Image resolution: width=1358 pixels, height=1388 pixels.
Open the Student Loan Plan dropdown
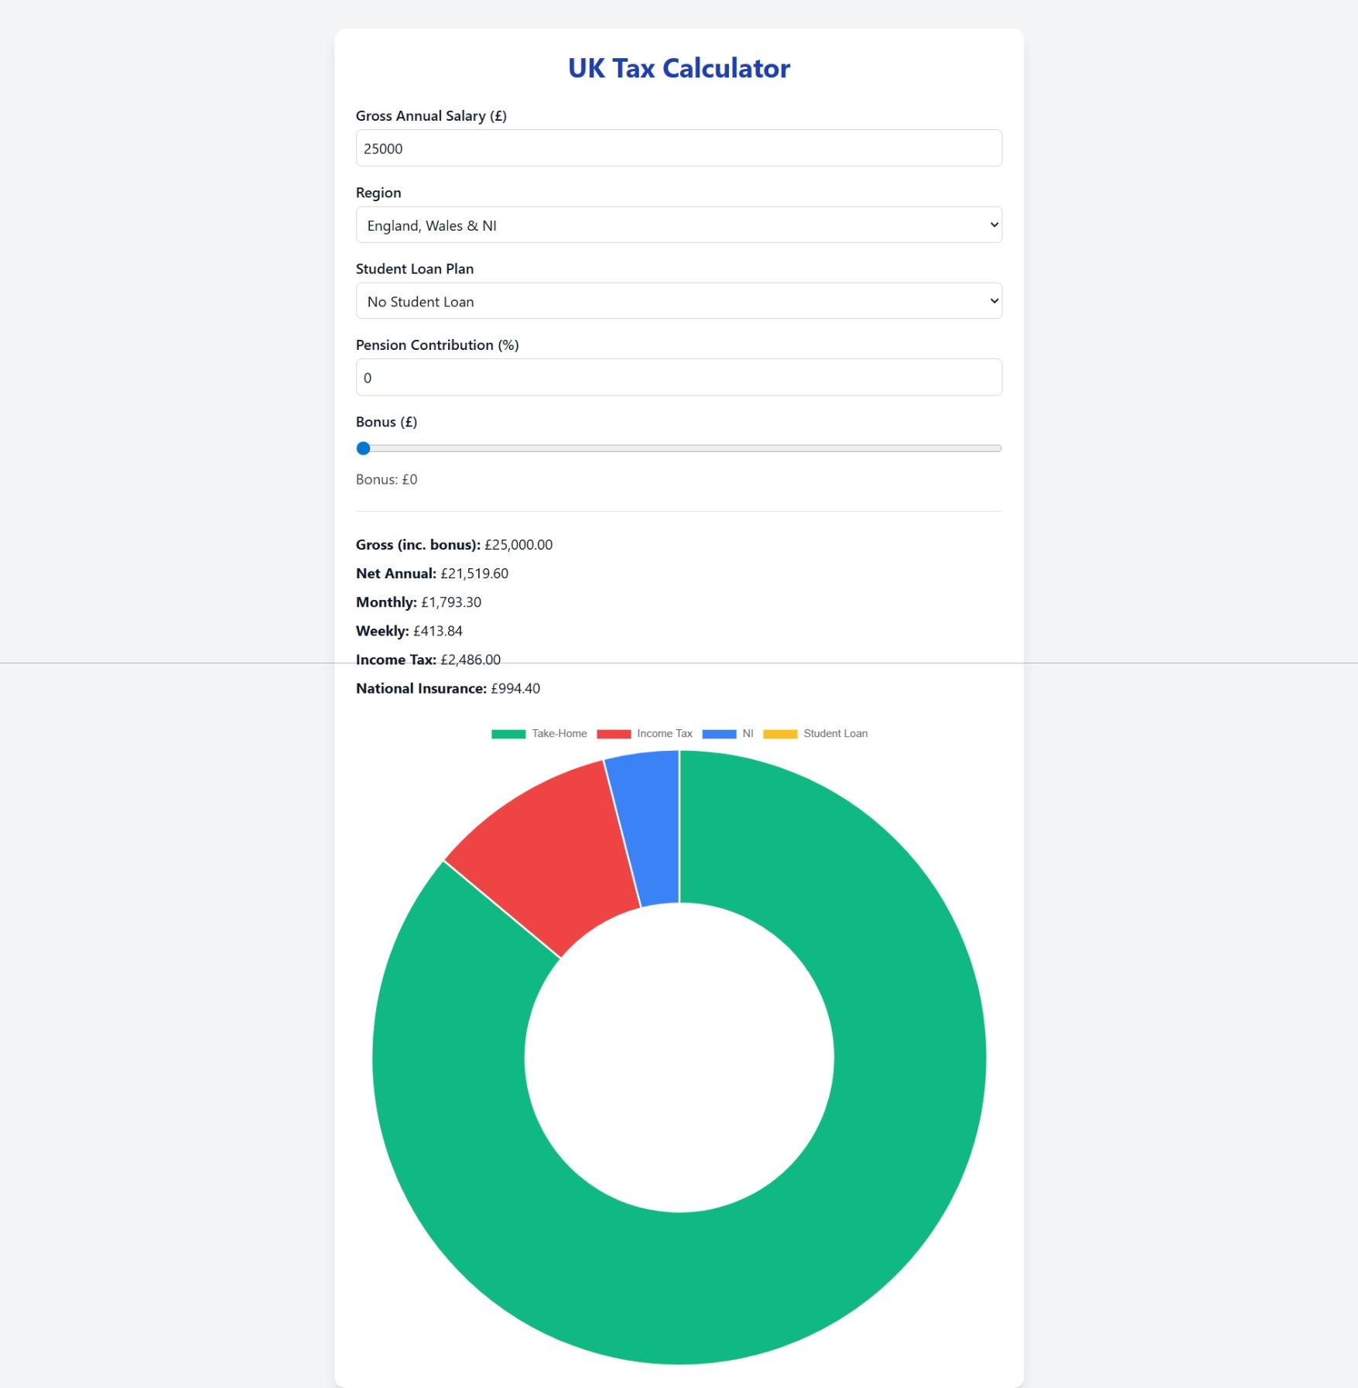click(x=679, y=300)
